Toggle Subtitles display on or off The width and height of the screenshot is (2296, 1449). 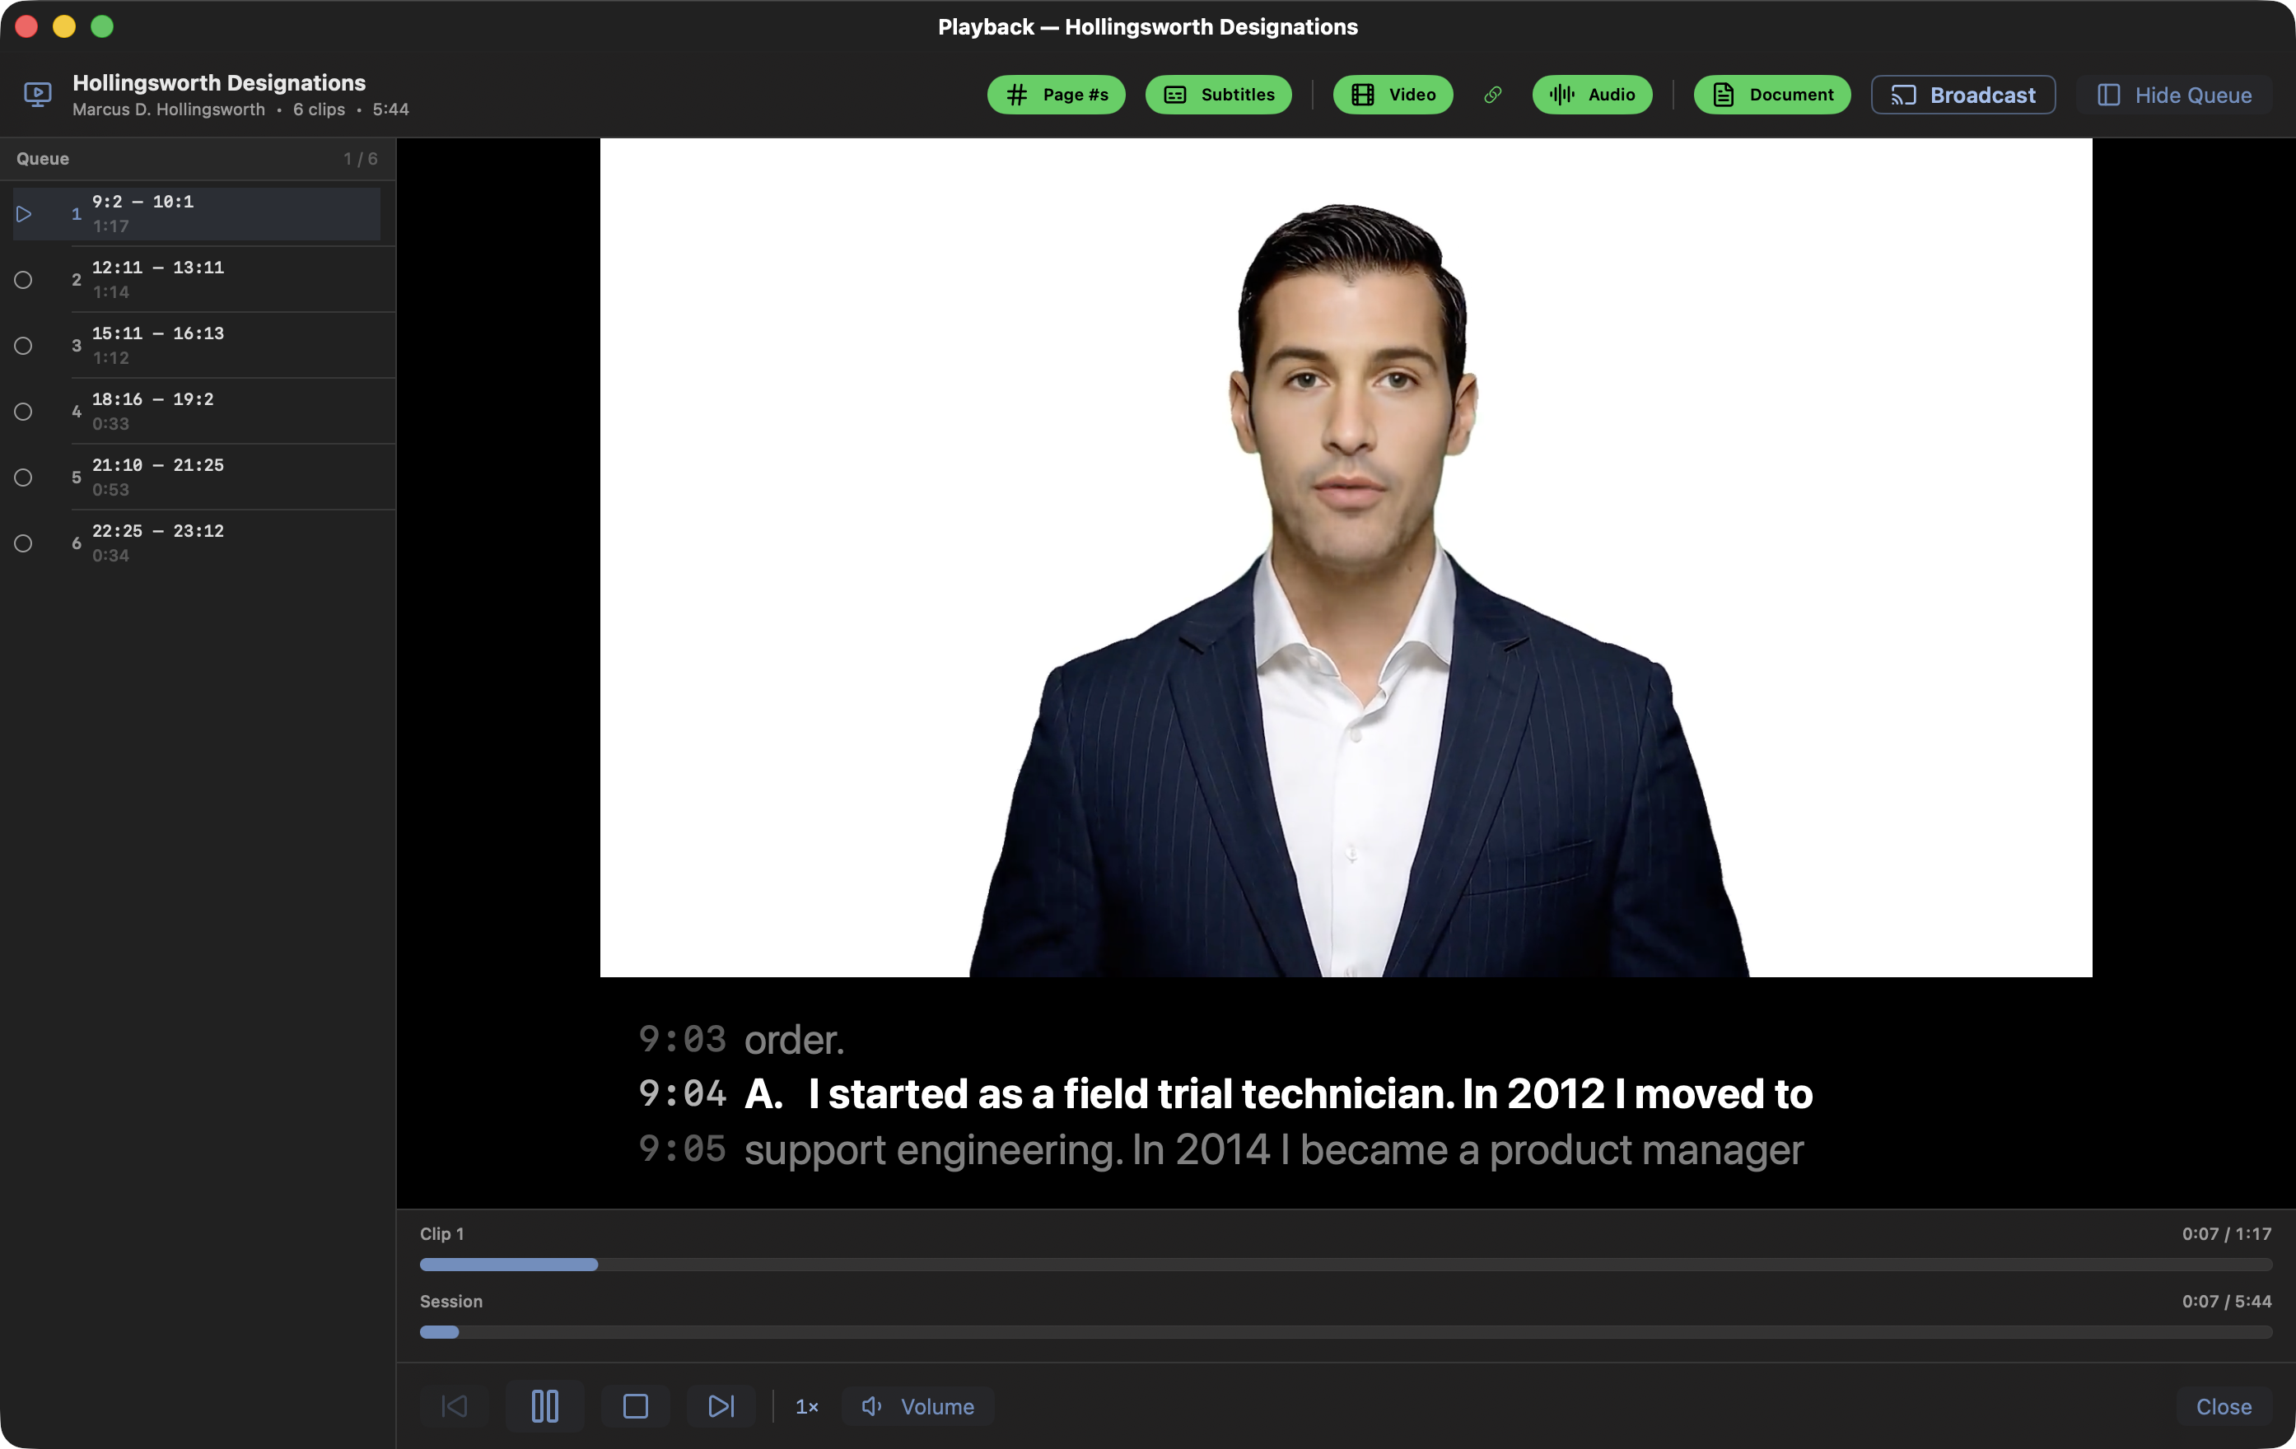point(1219,95)
